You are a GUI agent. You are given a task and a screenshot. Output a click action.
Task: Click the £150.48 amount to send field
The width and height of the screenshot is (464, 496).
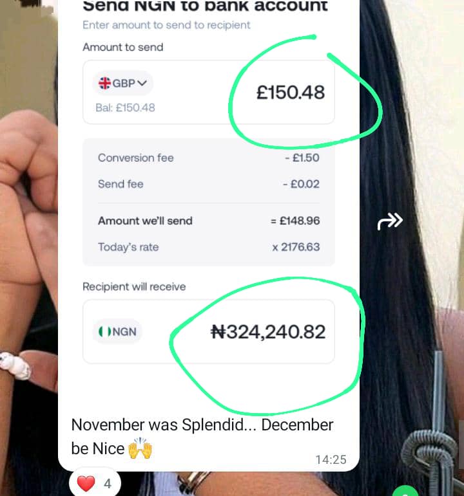tap(209, 92)
